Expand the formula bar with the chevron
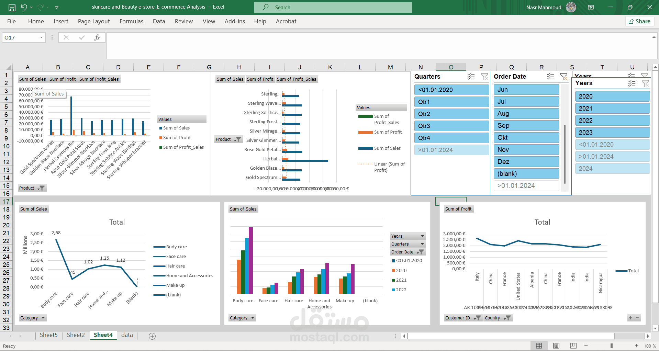Screen dimensions: 659x351 point(654,37)
